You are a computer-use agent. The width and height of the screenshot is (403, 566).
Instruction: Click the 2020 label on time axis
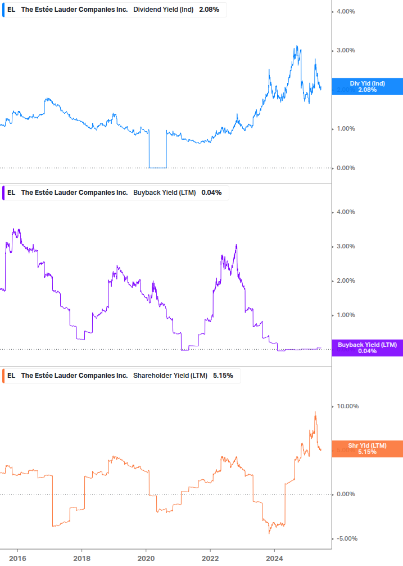pos(146,559)
